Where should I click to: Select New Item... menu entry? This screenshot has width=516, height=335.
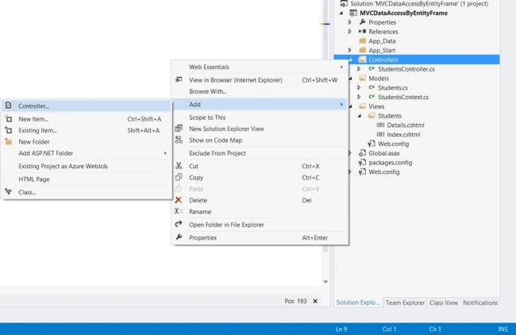click(87, 119)
